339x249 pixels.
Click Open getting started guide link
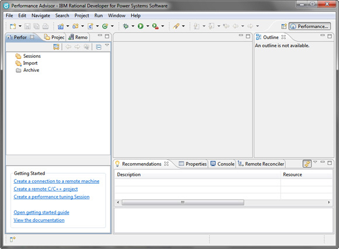(41, 212)
